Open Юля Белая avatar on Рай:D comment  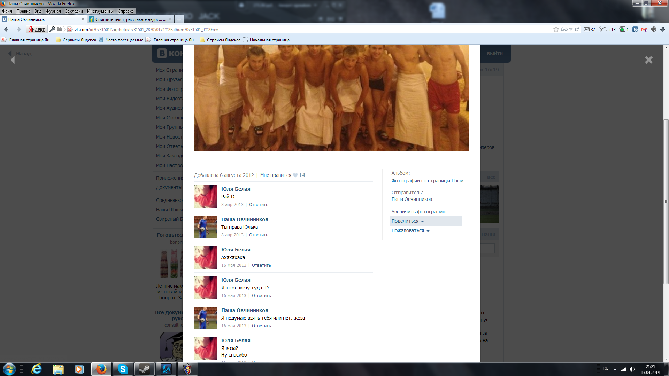tap(205, 197)
